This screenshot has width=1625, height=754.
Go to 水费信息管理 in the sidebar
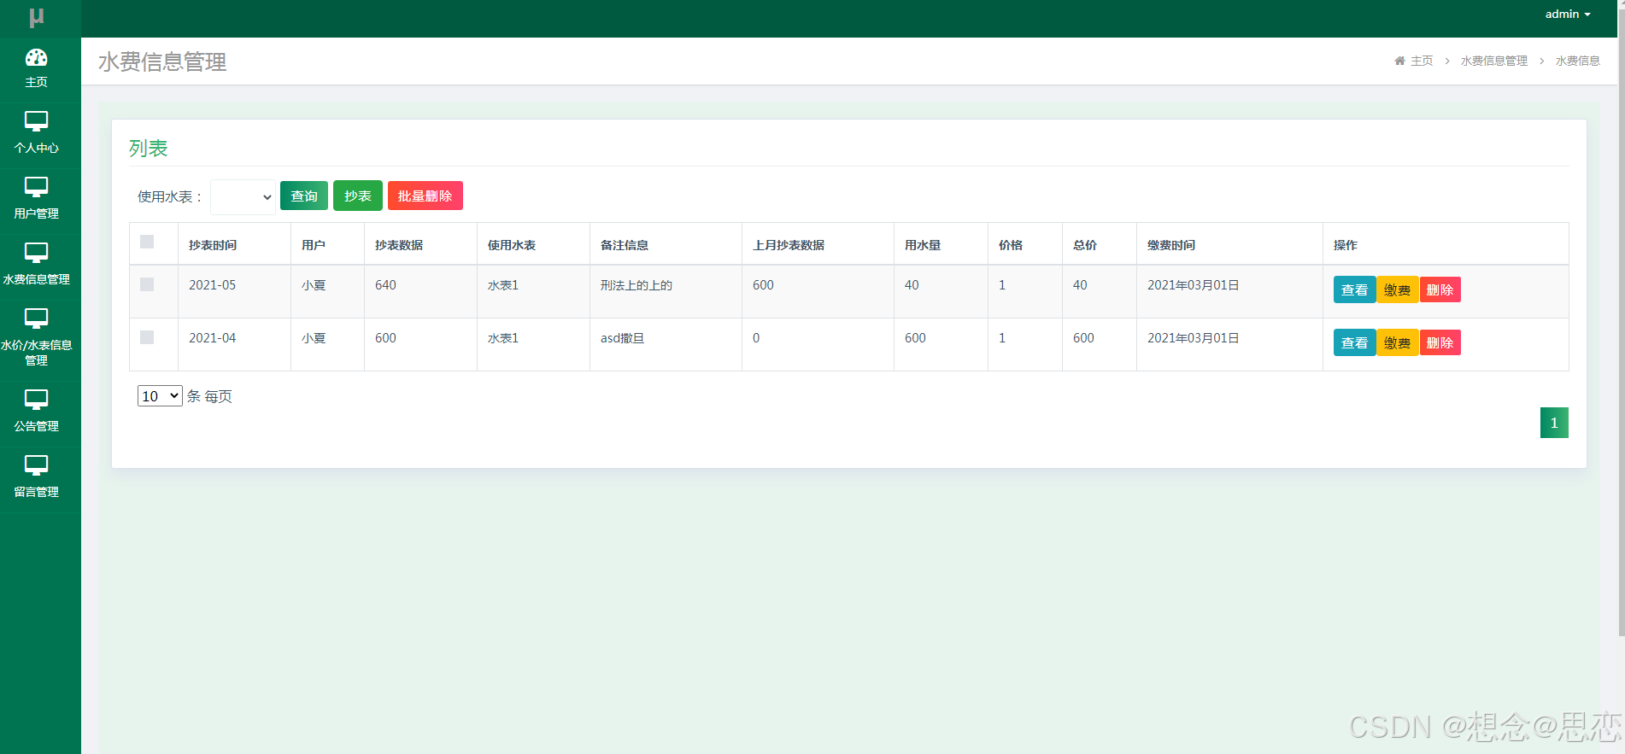(36, 279)
